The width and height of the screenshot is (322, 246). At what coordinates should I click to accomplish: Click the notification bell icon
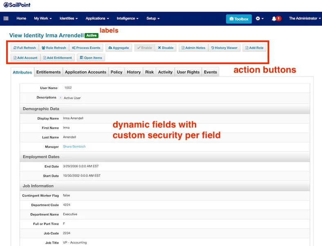(274, 19)
